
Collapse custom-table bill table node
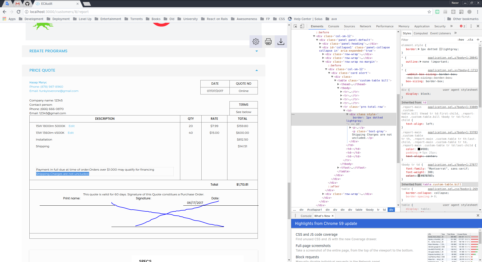click(x=335, y=80)
